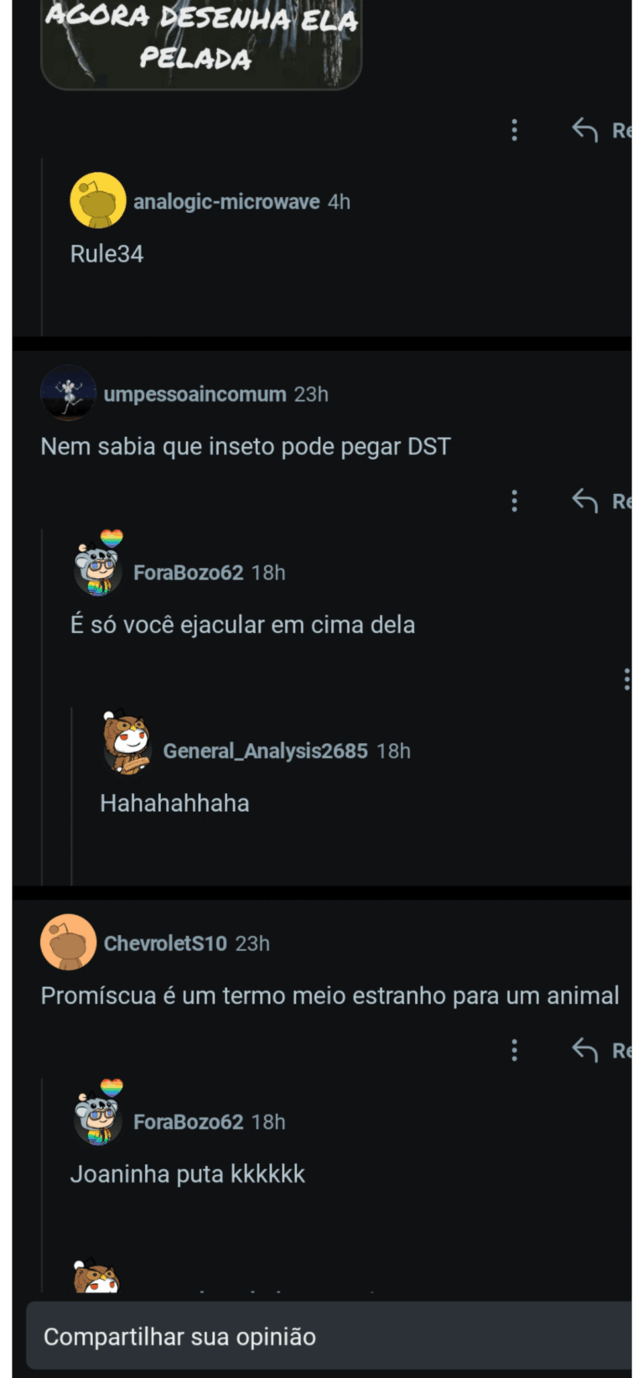Focus the "Compartilhar sua opinião" comment field

click(327, 1336)
